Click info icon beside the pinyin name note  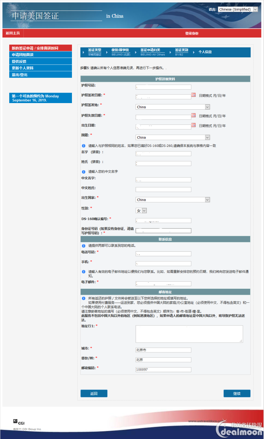point(84,146)
